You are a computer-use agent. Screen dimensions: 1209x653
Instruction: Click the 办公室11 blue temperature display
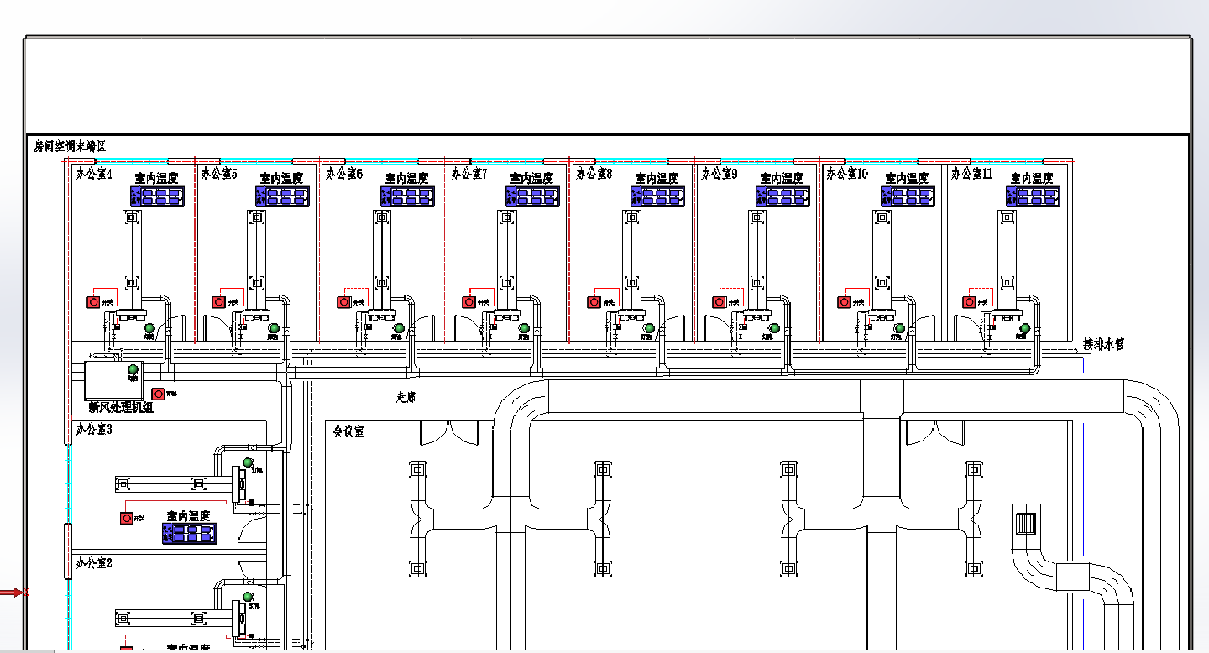pos(1034,196)
